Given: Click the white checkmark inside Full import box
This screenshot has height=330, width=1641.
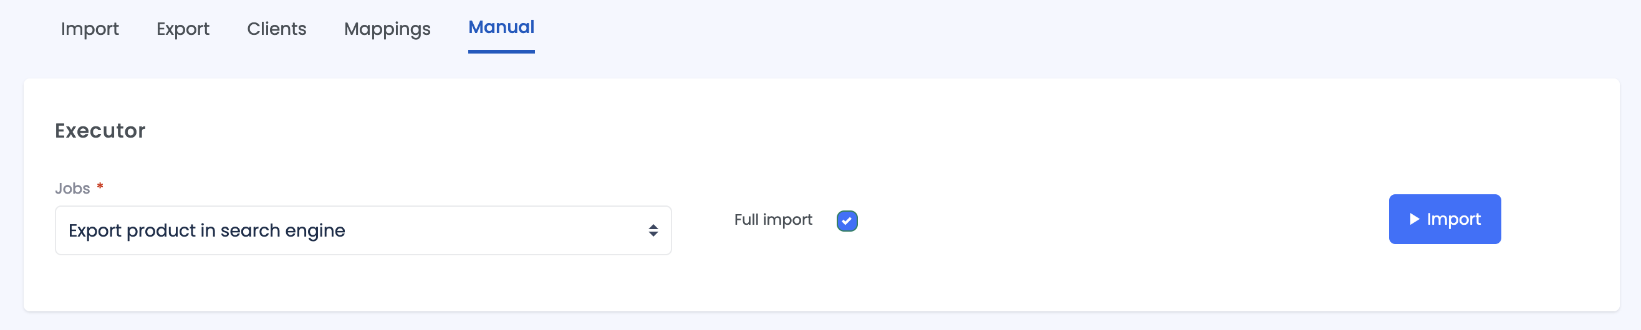Looking at the screenshot, I should coord(847,220).
